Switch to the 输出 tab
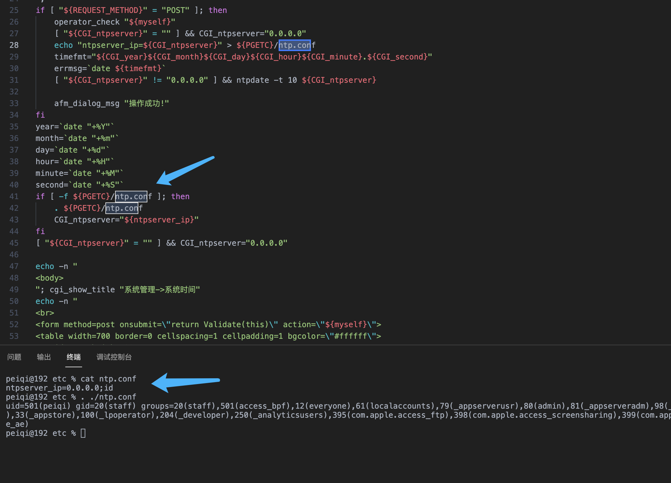This screenshot has width=671, height=483. tap(44, 357)
